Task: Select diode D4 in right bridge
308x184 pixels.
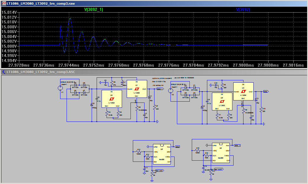Action: [x=186, y=95]
